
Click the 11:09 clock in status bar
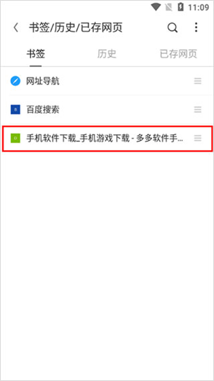(199, 7)
